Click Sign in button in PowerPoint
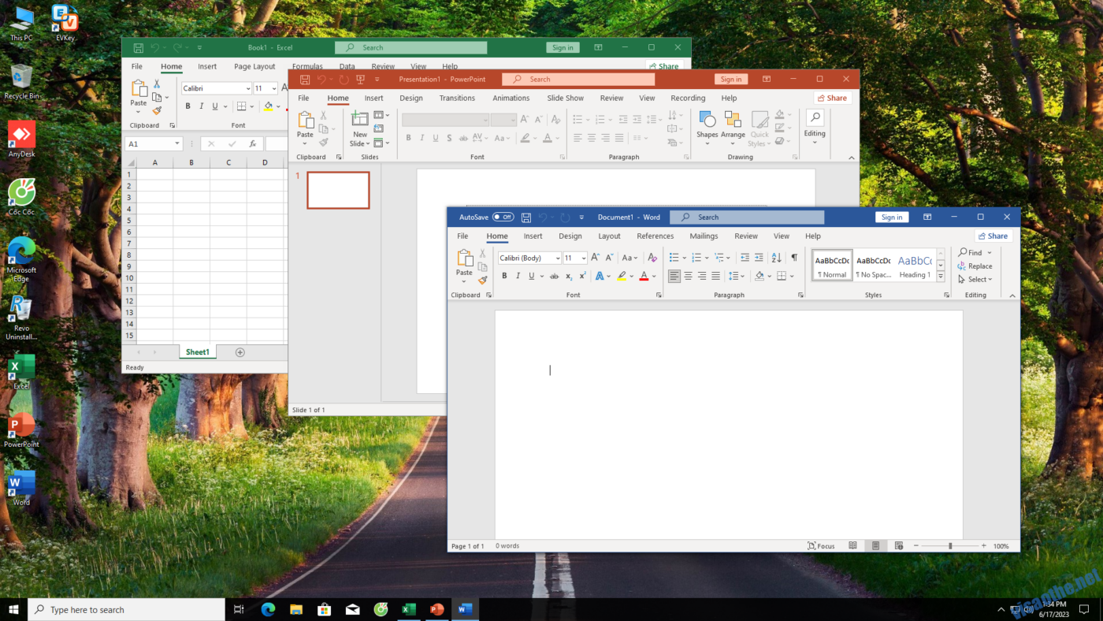 (731, 80)
